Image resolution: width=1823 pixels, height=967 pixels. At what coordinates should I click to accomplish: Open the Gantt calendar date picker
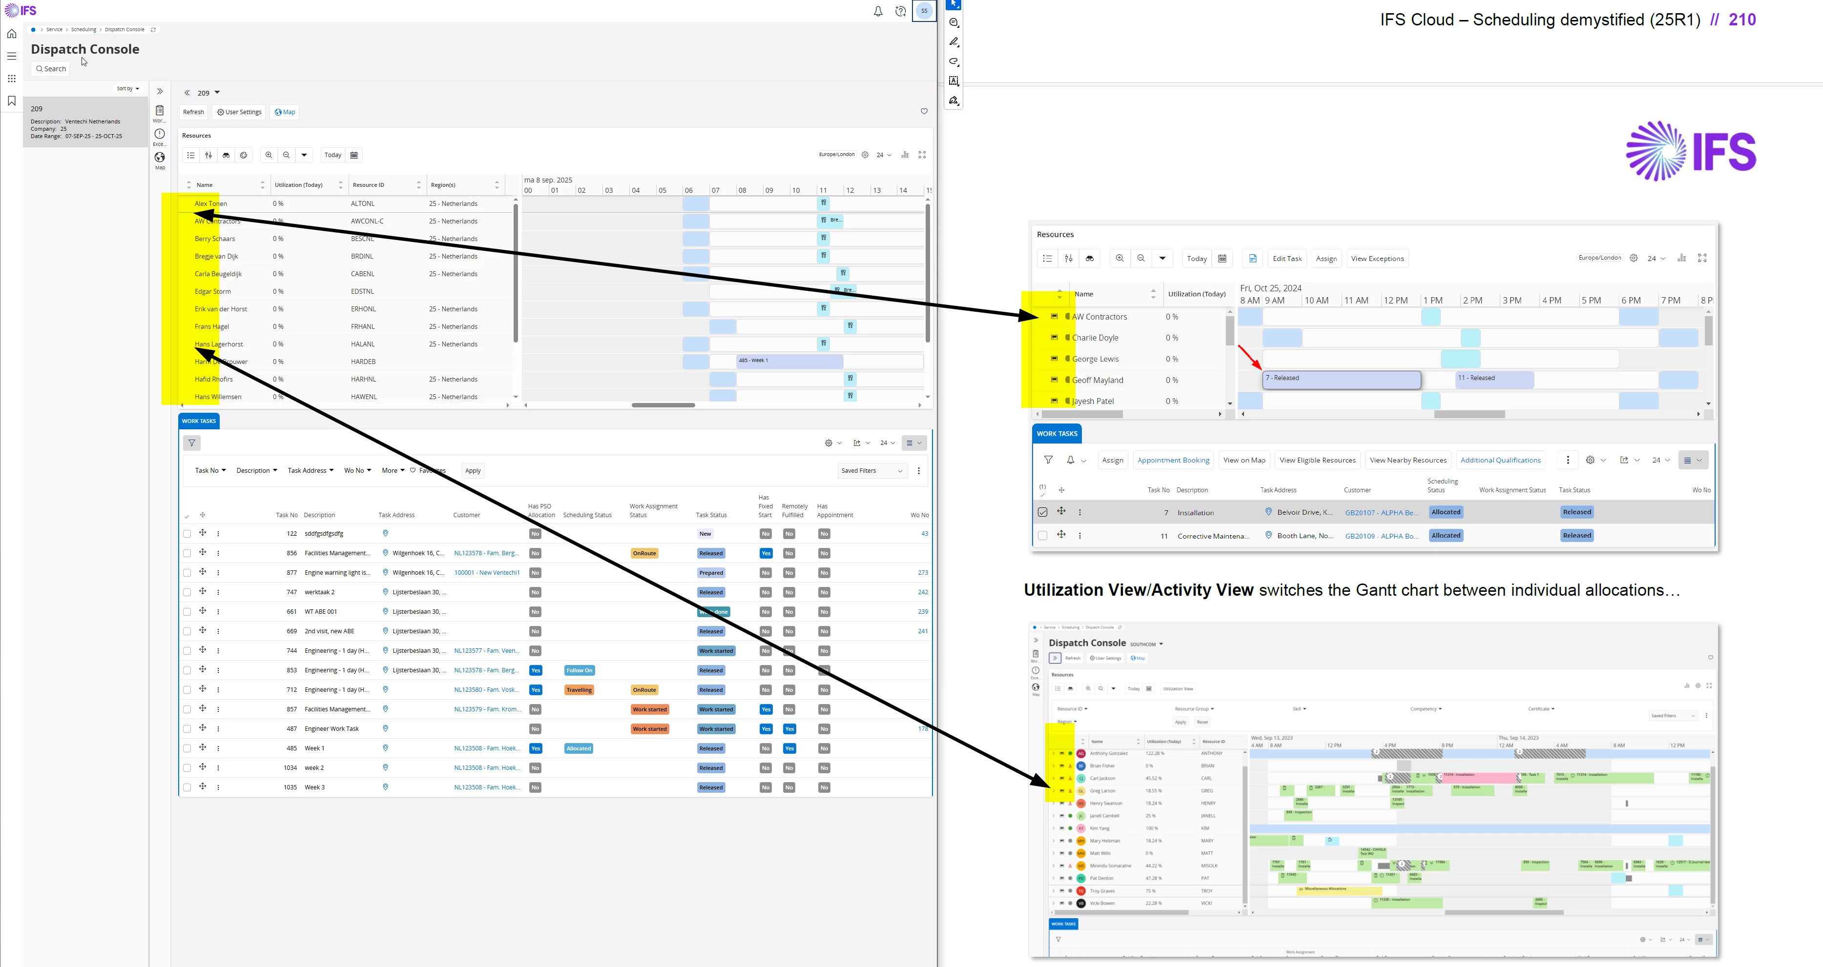[x=354, y=155]
